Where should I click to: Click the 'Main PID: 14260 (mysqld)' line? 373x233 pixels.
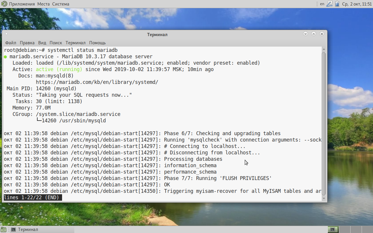click(x=42, y=89)
